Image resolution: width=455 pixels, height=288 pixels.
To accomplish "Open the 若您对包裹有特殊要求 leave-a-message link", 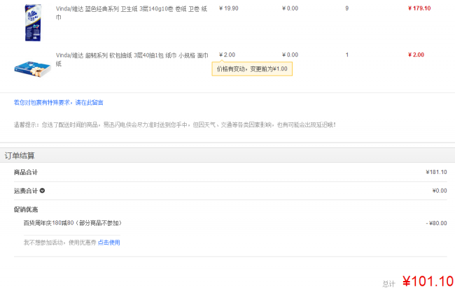I will (59, 102).
